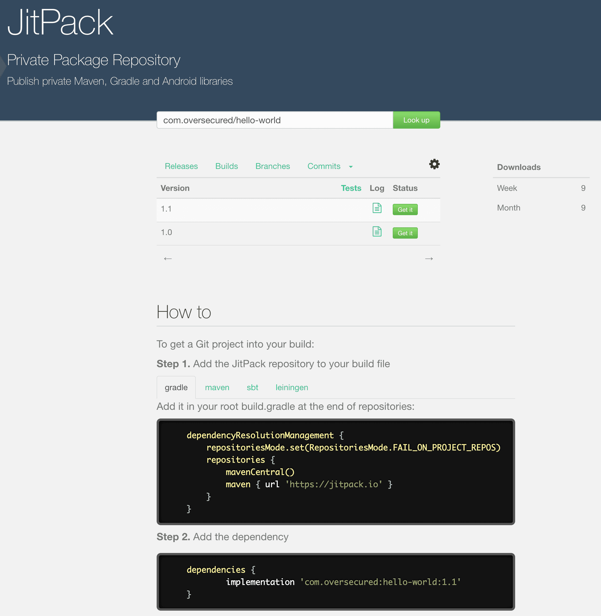Select the leiningen build tab
The width and height of the screenshot is (601, 616).
[292, 387]
